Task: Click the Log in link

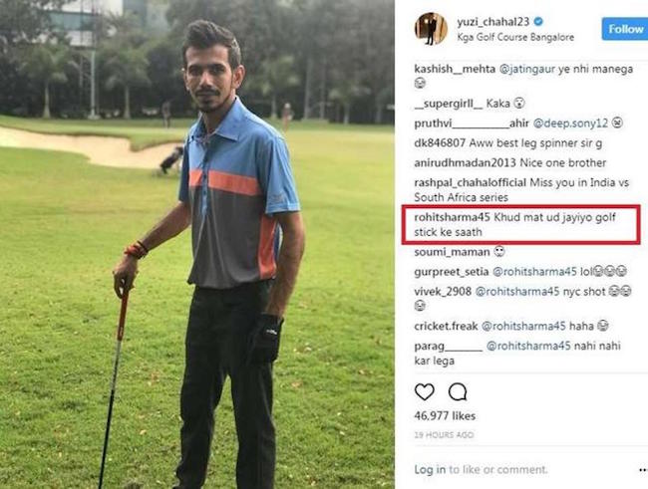Action: click(430, 470)
